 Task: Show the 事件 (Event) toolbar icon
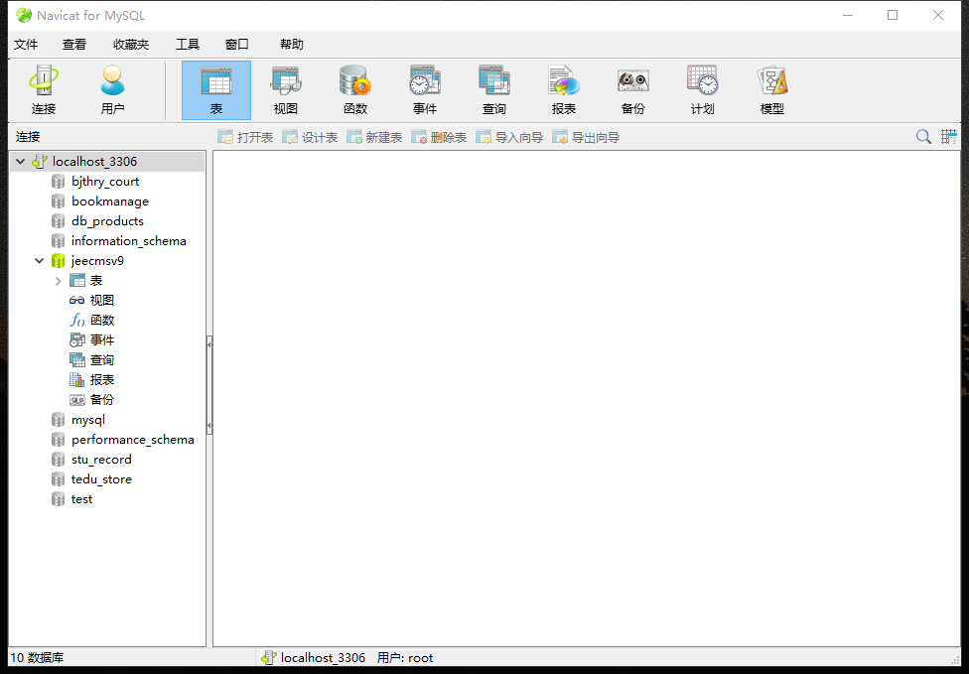(x=425, y=90)
